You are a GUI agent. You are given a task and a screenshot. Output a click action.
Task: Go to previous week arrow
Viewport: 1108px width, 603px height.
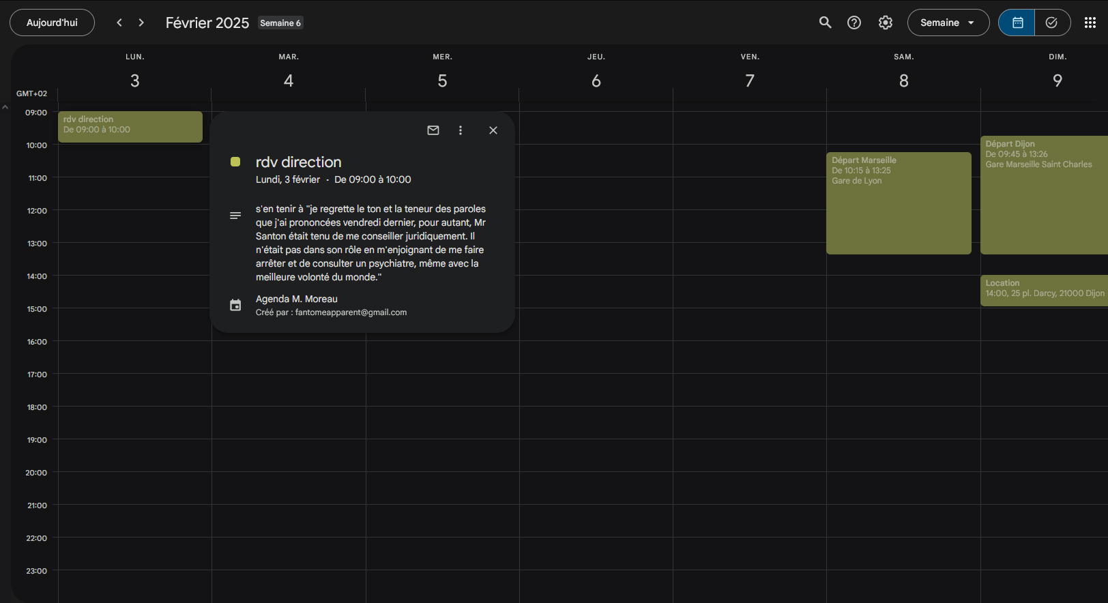[119, 23]
